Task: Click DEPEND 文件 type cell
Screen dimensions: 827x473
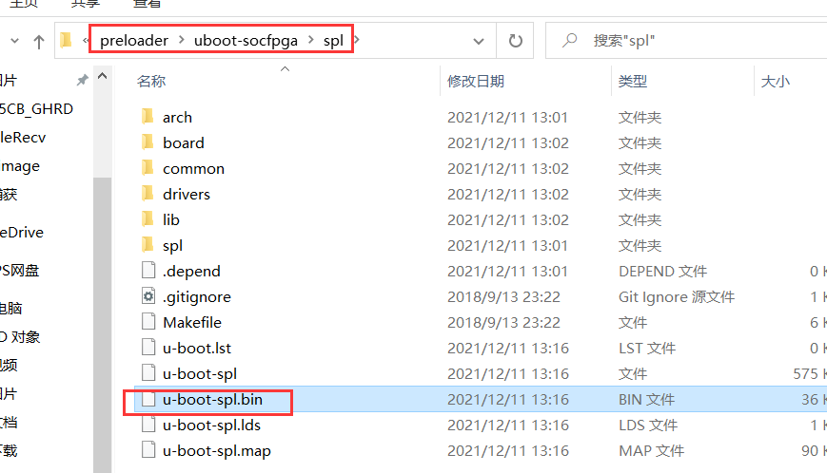Action: click(662, 271)
